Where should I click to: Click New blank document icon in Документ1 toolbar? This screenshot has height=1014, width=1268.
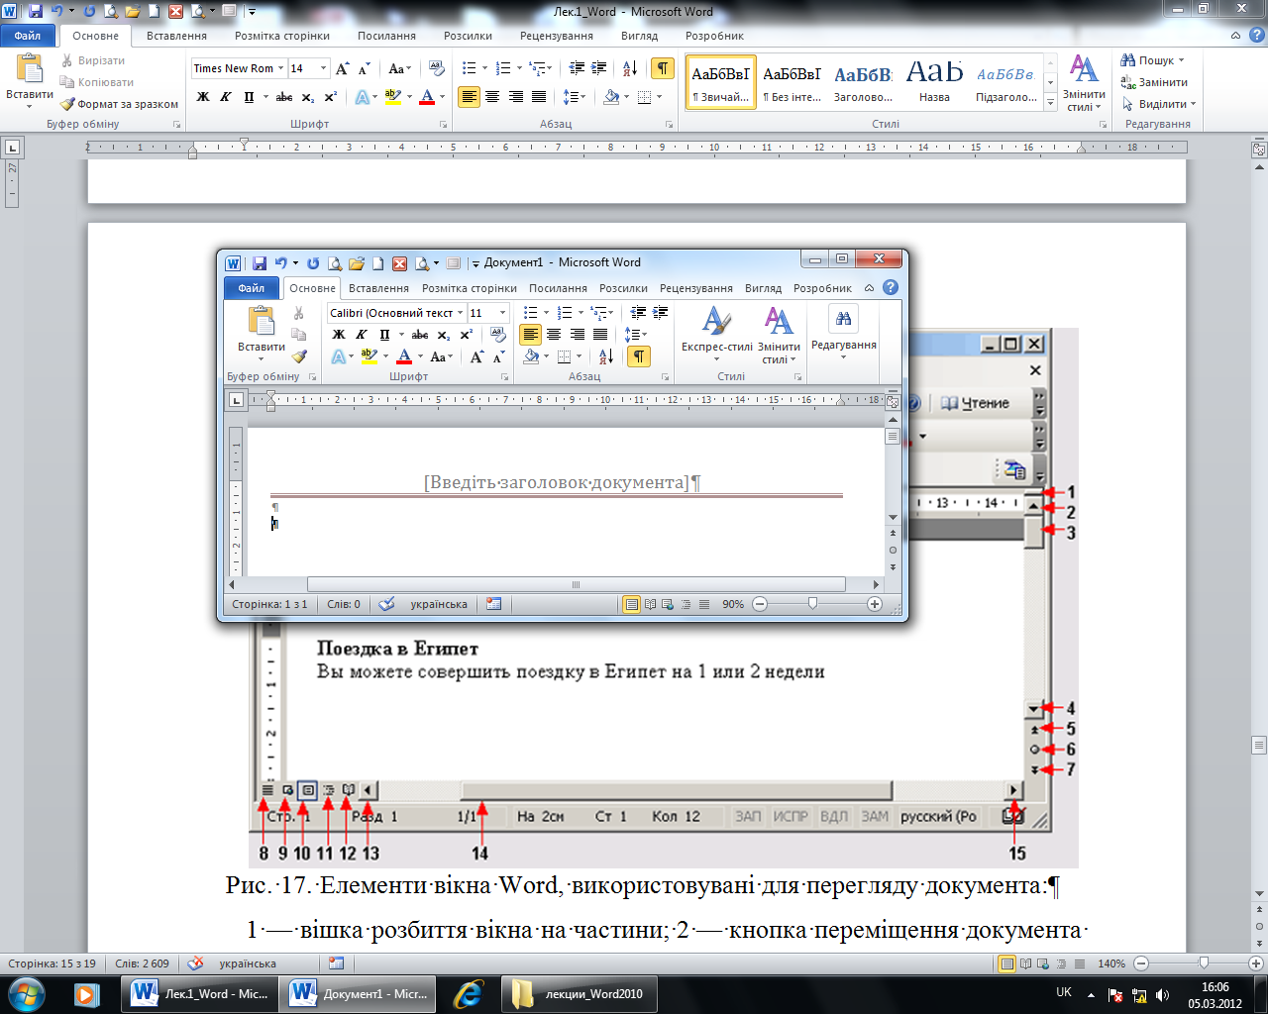(x=378, y=263)
